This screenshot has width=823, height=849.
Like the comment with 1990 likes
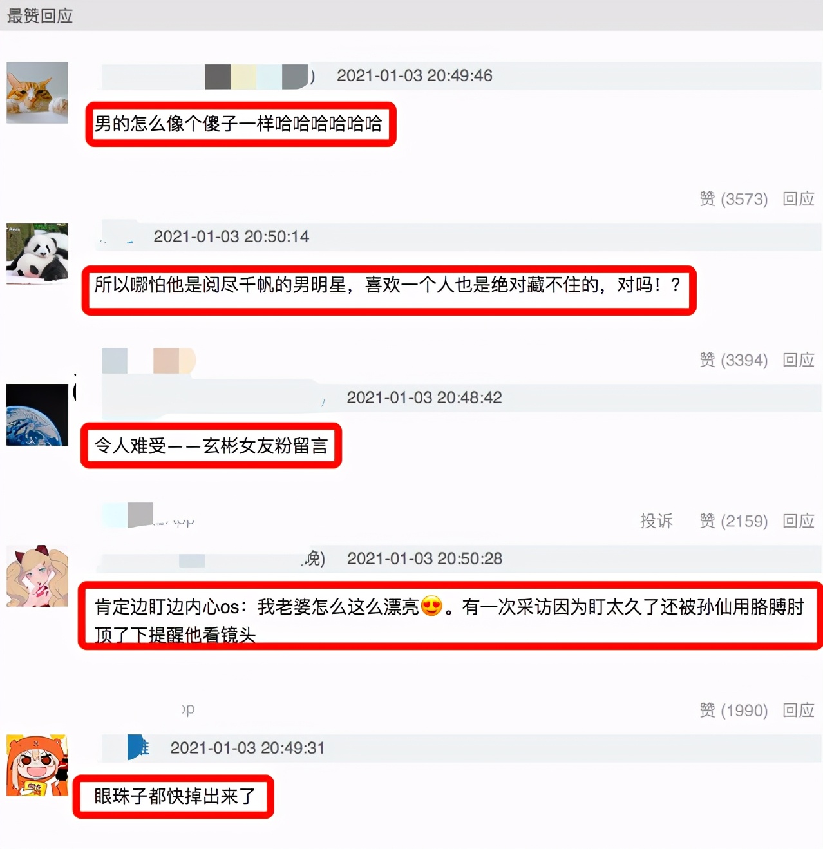[x=733, y=711]
